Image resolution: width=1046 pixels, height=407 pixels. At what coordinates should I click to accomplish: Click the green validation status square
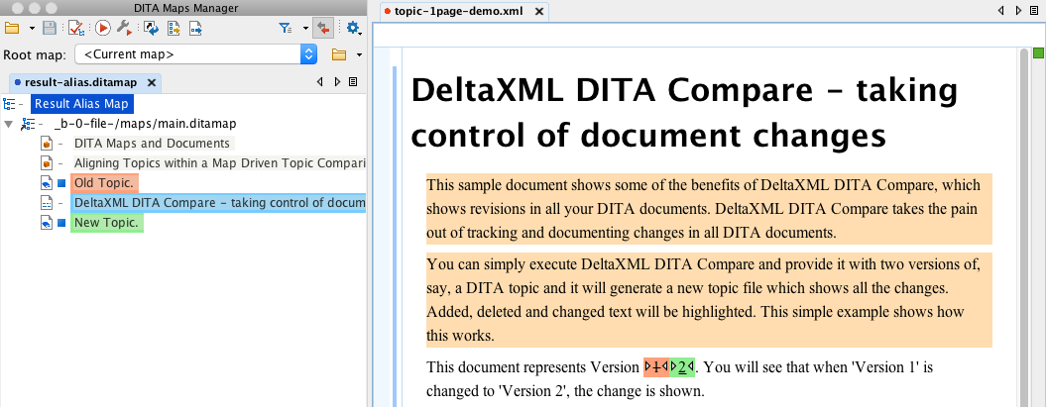click(x=1038, y=53)
